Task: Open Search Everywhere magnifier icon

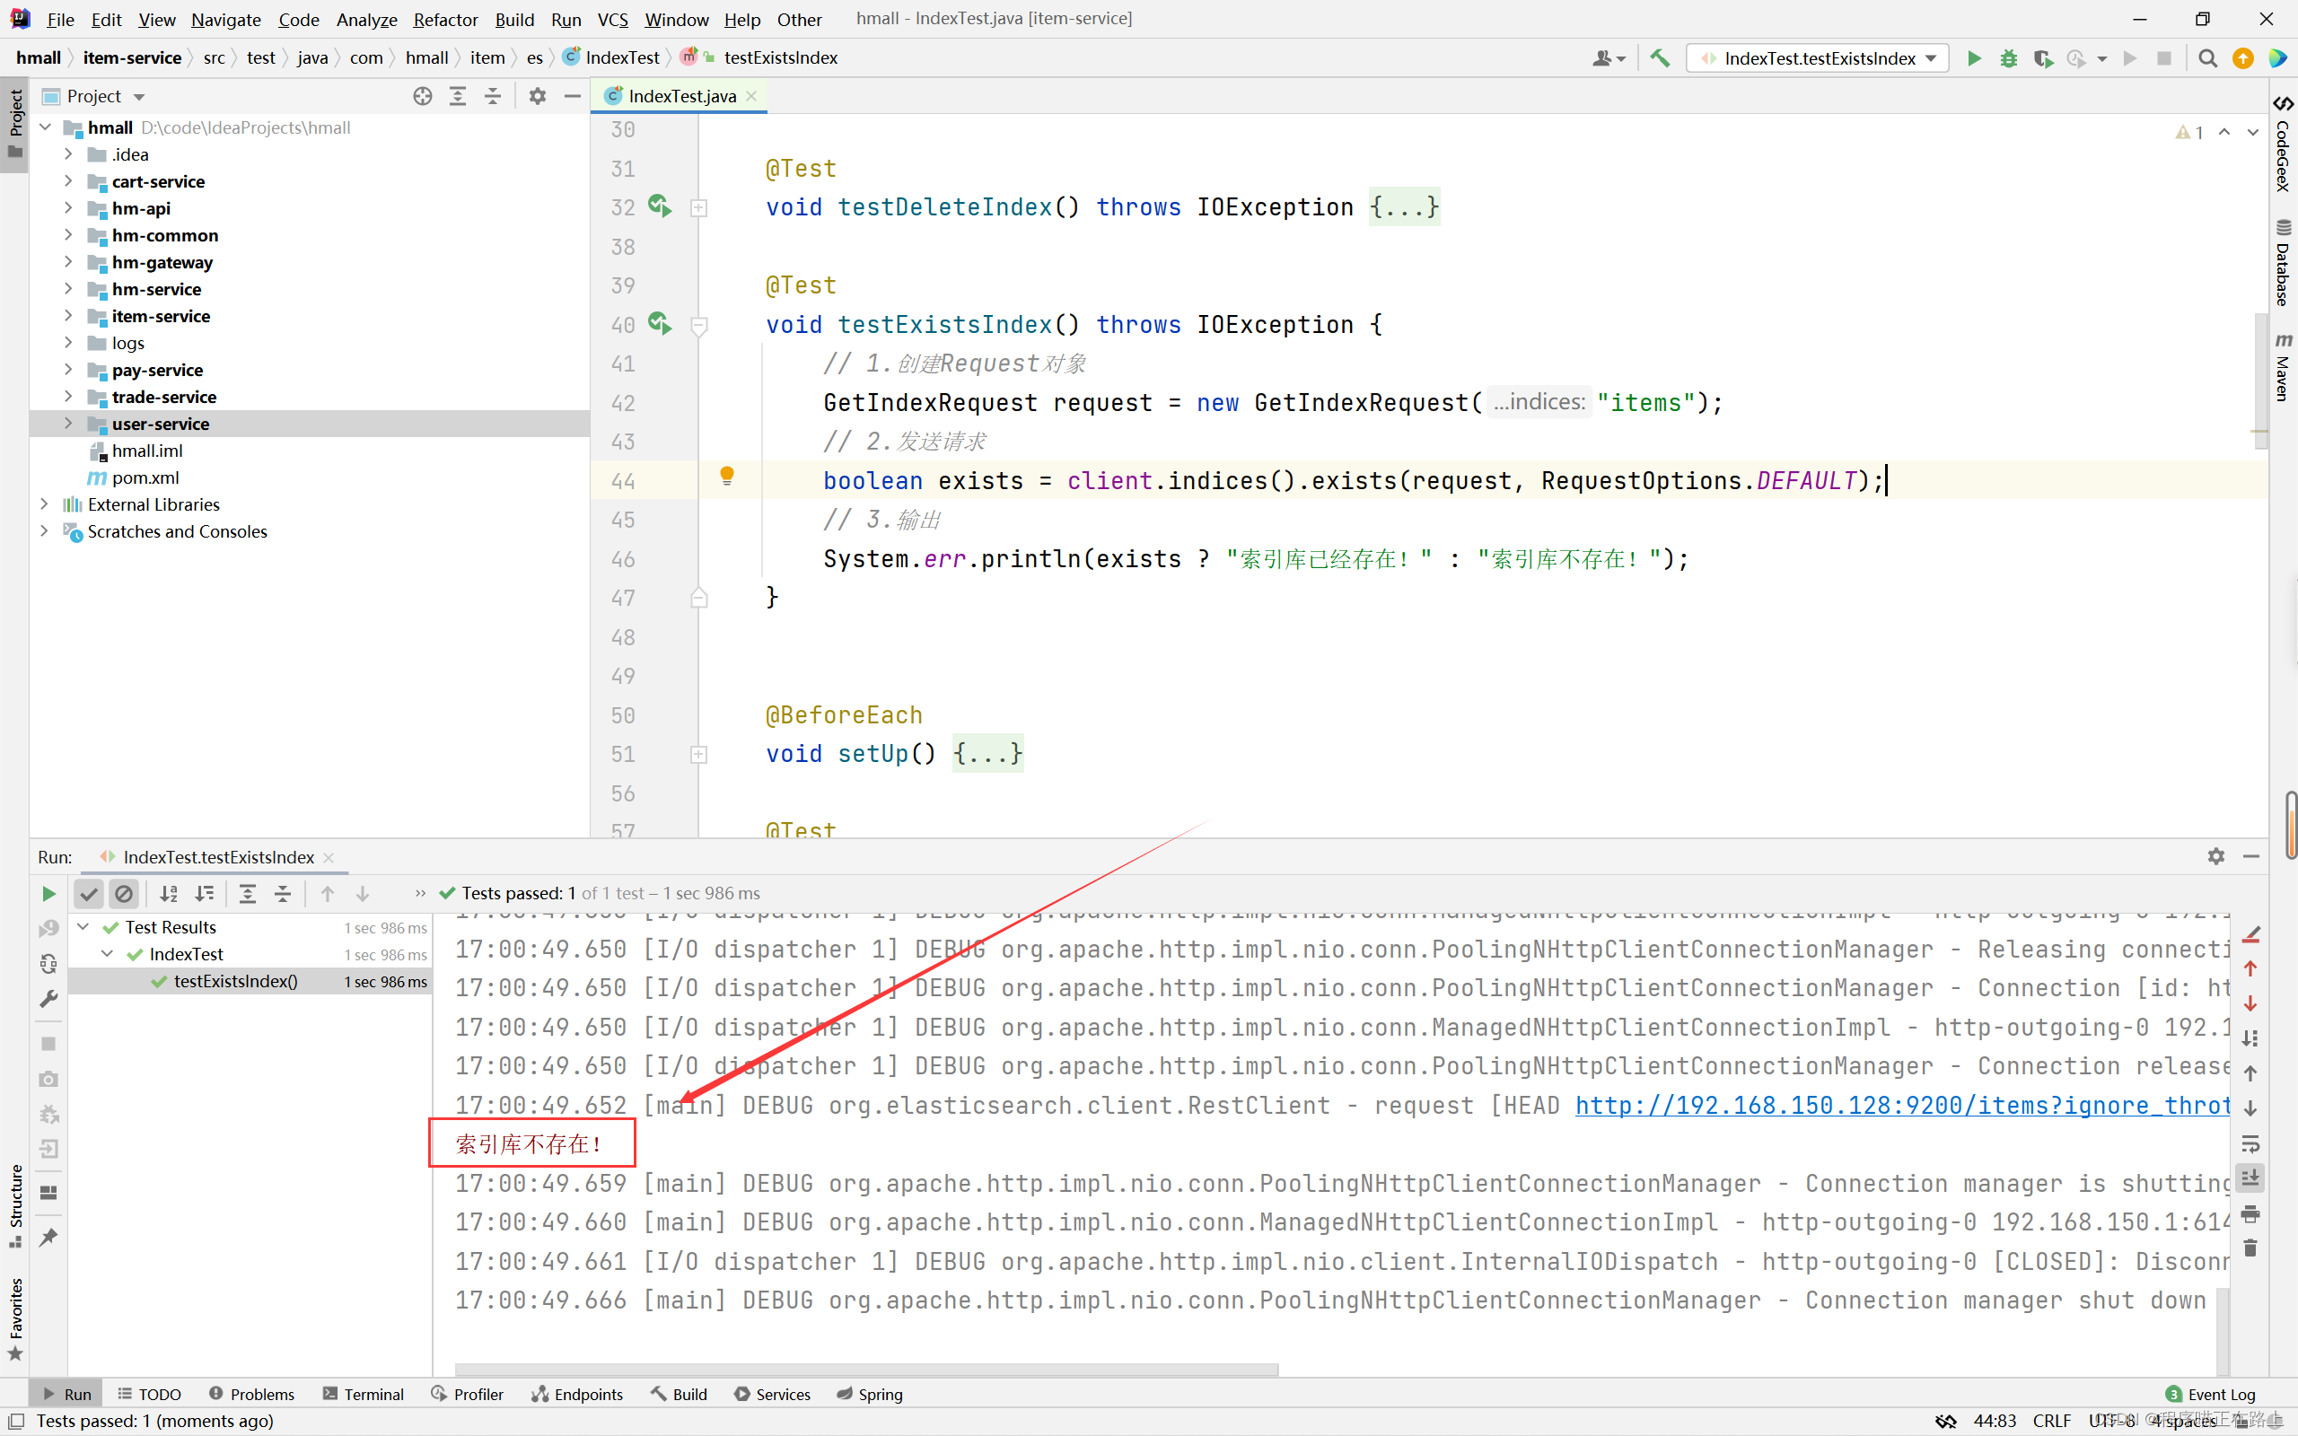Action: click(x=2208, y=59)
